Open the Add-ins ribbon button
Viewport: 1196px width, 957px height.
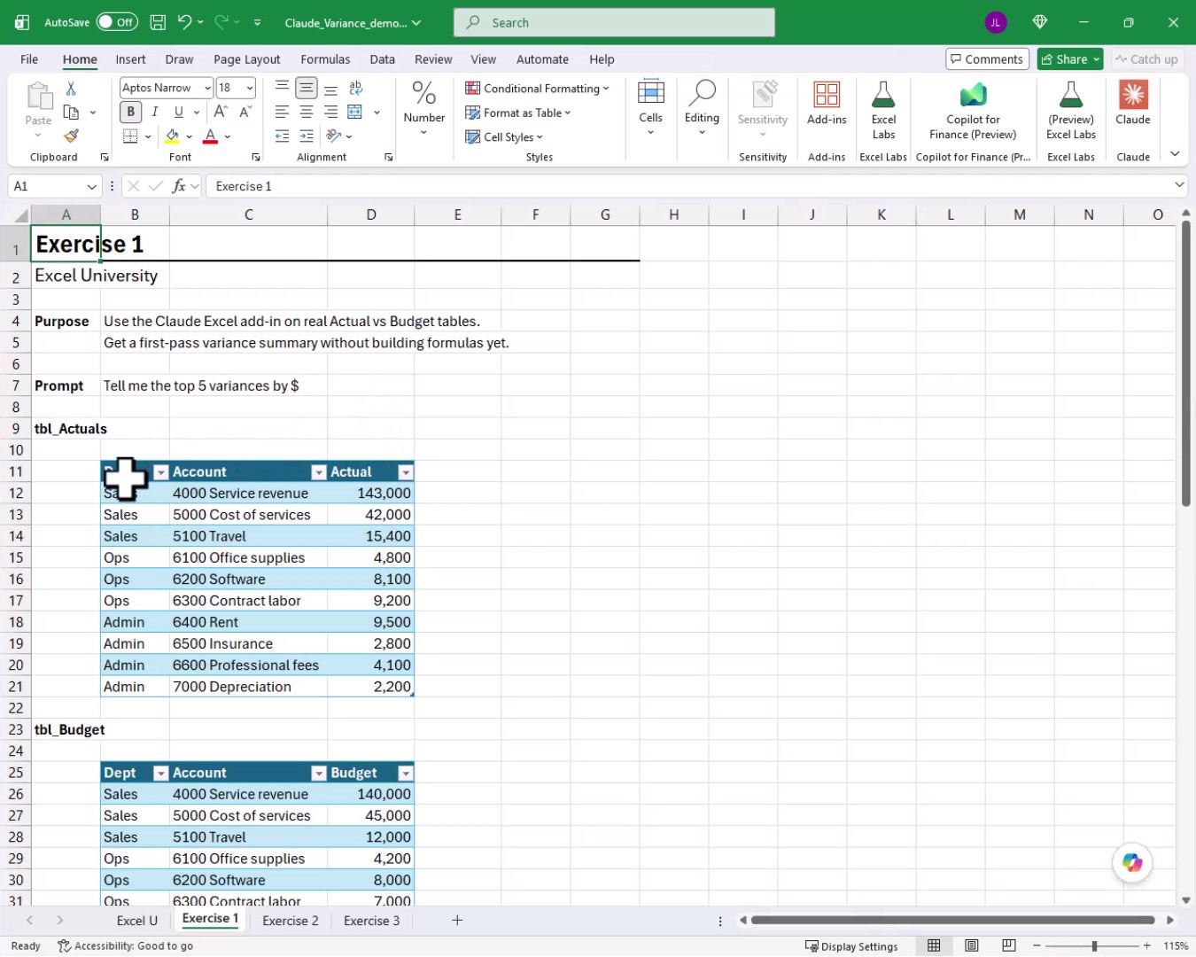tap(827, 104)
